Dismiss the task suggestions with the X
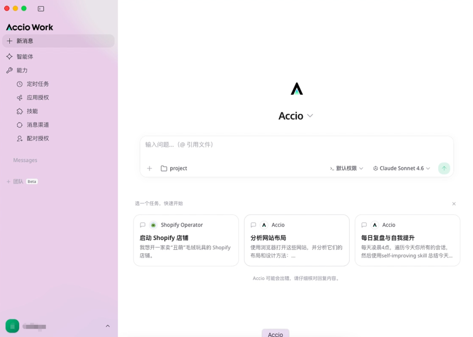473x337 pixels. (x=454, y=204)
